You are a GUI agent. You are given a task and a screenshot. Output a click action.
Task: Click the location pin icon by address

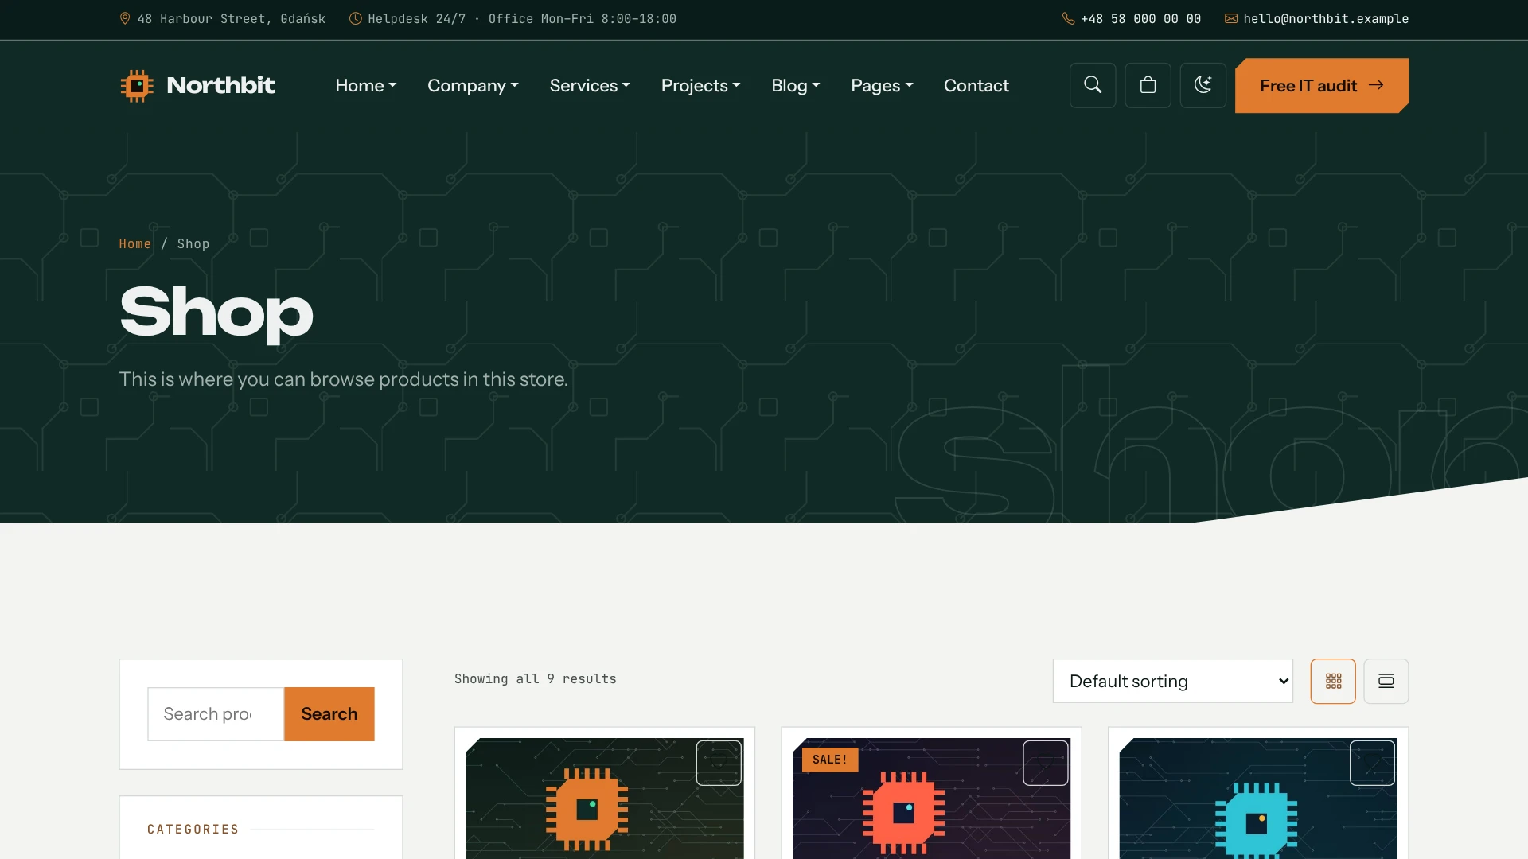point(125,18)
